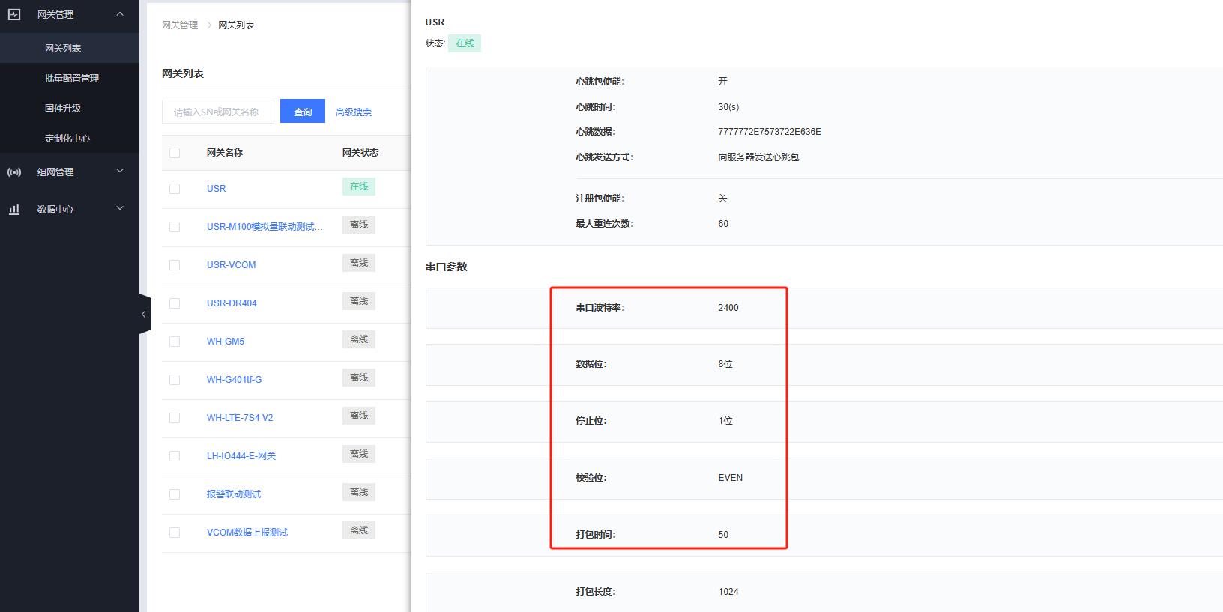Select the USR-VCOM row checkbox

tap(175, 265)
